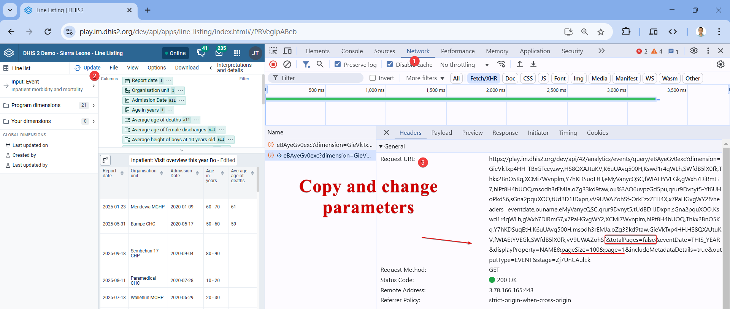Click the browser address bar URL

pos(188,32)
